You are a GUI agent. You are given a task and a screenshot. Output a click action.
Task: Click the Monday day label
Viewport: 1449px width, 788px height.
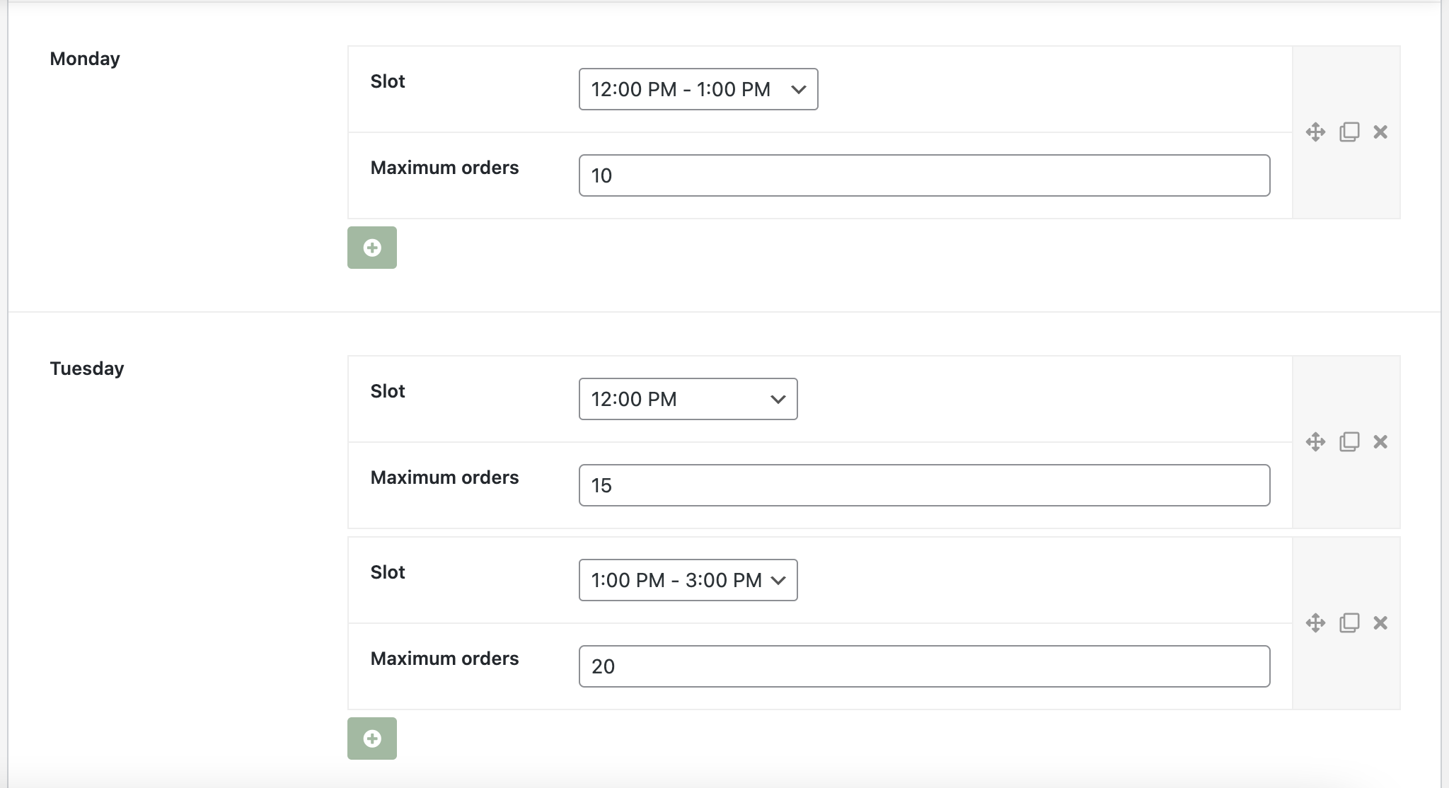(x=85, y=59)
